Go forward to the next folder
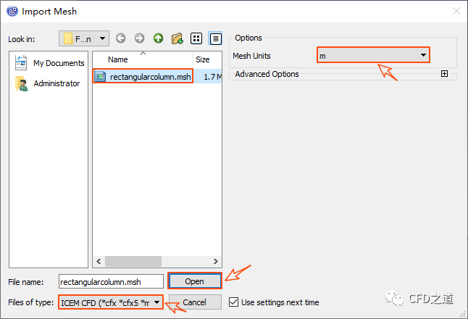The height and width of the screenshot is (319, 468). (139, 38)
